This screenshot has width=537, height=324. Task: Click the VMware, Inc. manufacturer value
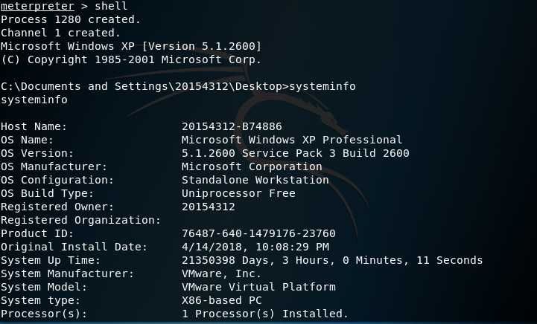pyautogui.click(x=221, y=273)
